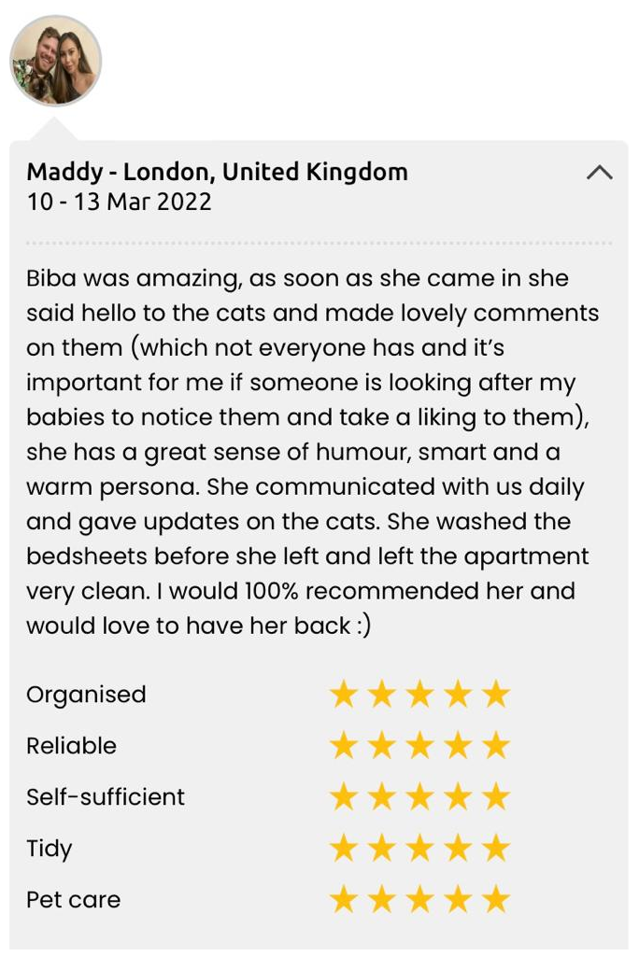Click reviewer name Maddy - London, United Kingdom

pyautogui.click(x=217, y=172)
